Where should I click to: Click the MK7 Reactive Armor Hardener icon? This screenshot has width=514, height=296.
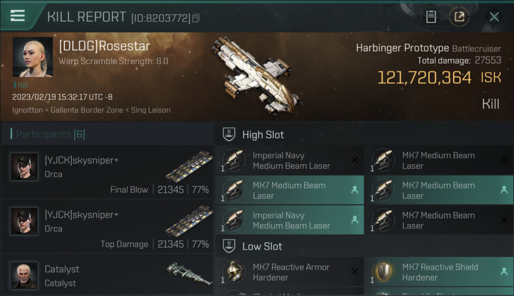[x=234, y=272]
